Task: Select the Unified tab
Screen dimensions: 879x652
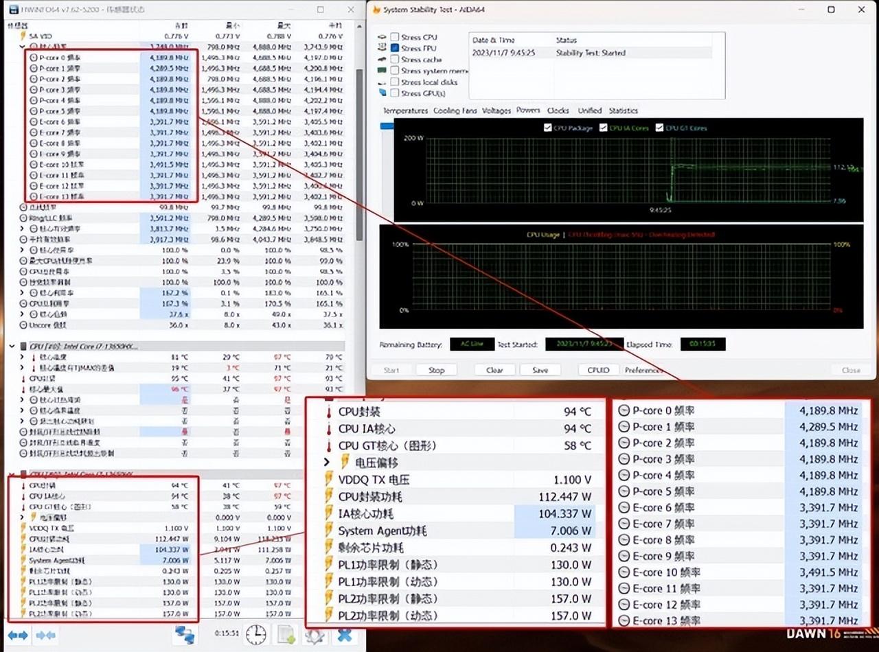Action: pos(590,110)
